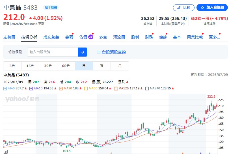Click the MA240 123.15 value
This screenshot has width=229, height=157.
[x=166, y=89]
